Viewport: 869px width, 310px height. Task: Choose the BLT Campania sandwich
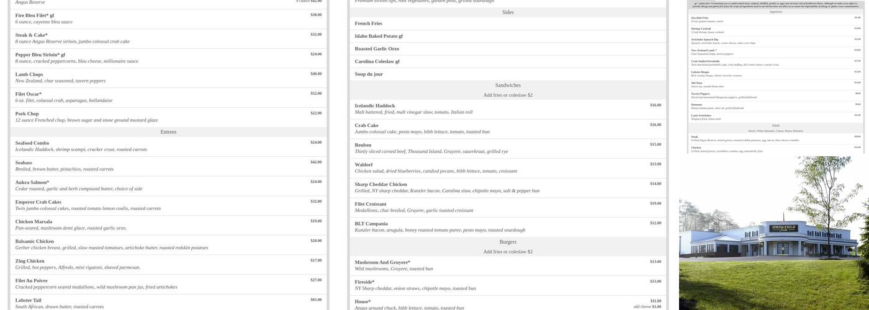pyautogui.click(x=371, y=224)
